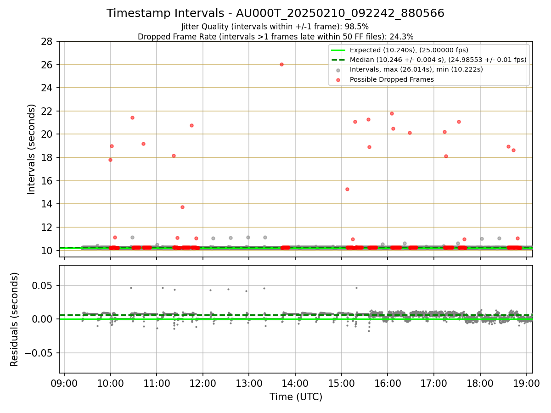The width and height of the screenshot is (551, 413).
Task: Click the '26' tick on the intervals axis
Action: [x=47, y=65]
